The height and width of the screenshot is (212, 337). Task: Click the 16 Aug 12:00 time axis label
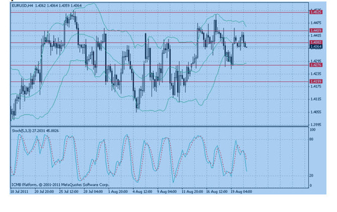point(217,191)
